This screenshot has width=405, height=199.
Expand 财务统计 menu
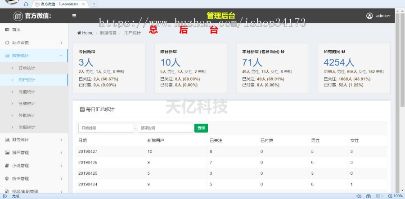[34, 139]
